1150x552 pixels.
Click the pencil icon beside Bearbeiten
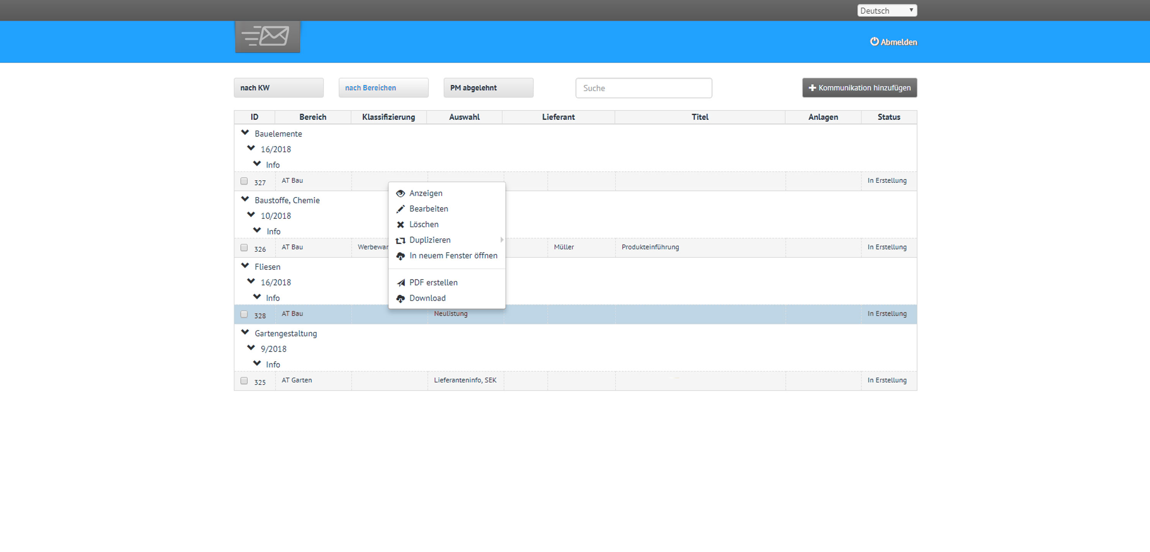point(401,209)
